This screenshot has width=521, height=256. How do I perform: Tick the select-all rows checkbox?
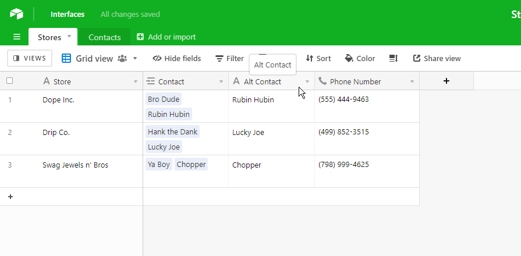(10, 81)
